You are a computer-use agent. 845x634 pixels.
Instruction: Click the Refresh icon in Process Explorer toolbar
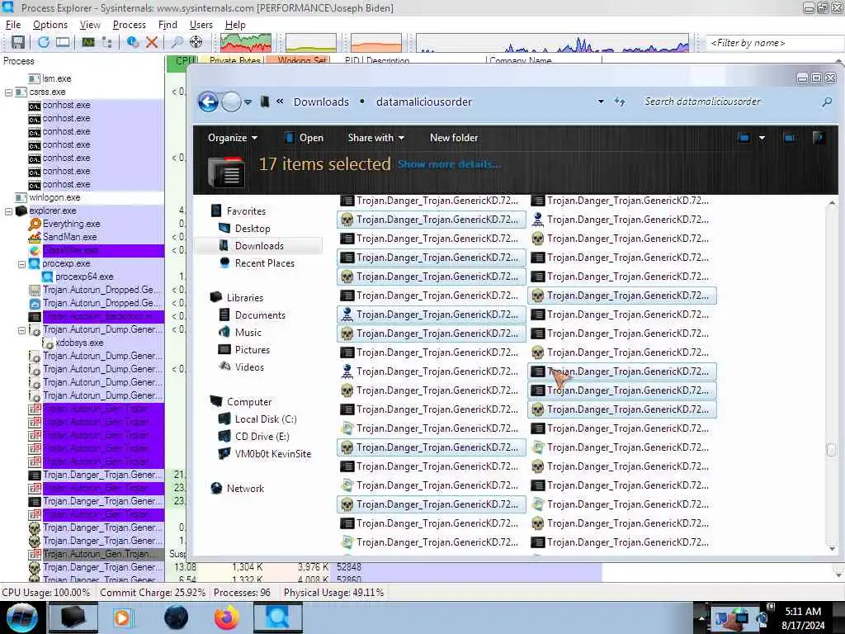click(x=44, y=42)
